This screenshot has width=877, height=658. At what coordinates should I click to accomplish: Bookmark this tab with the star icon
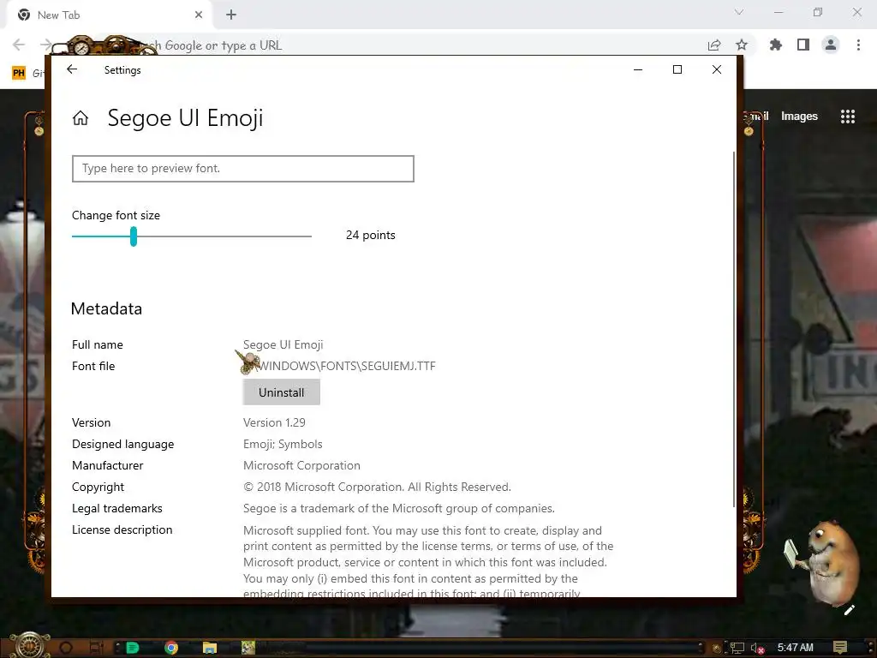pyautogui.click(x=742, y=45)
